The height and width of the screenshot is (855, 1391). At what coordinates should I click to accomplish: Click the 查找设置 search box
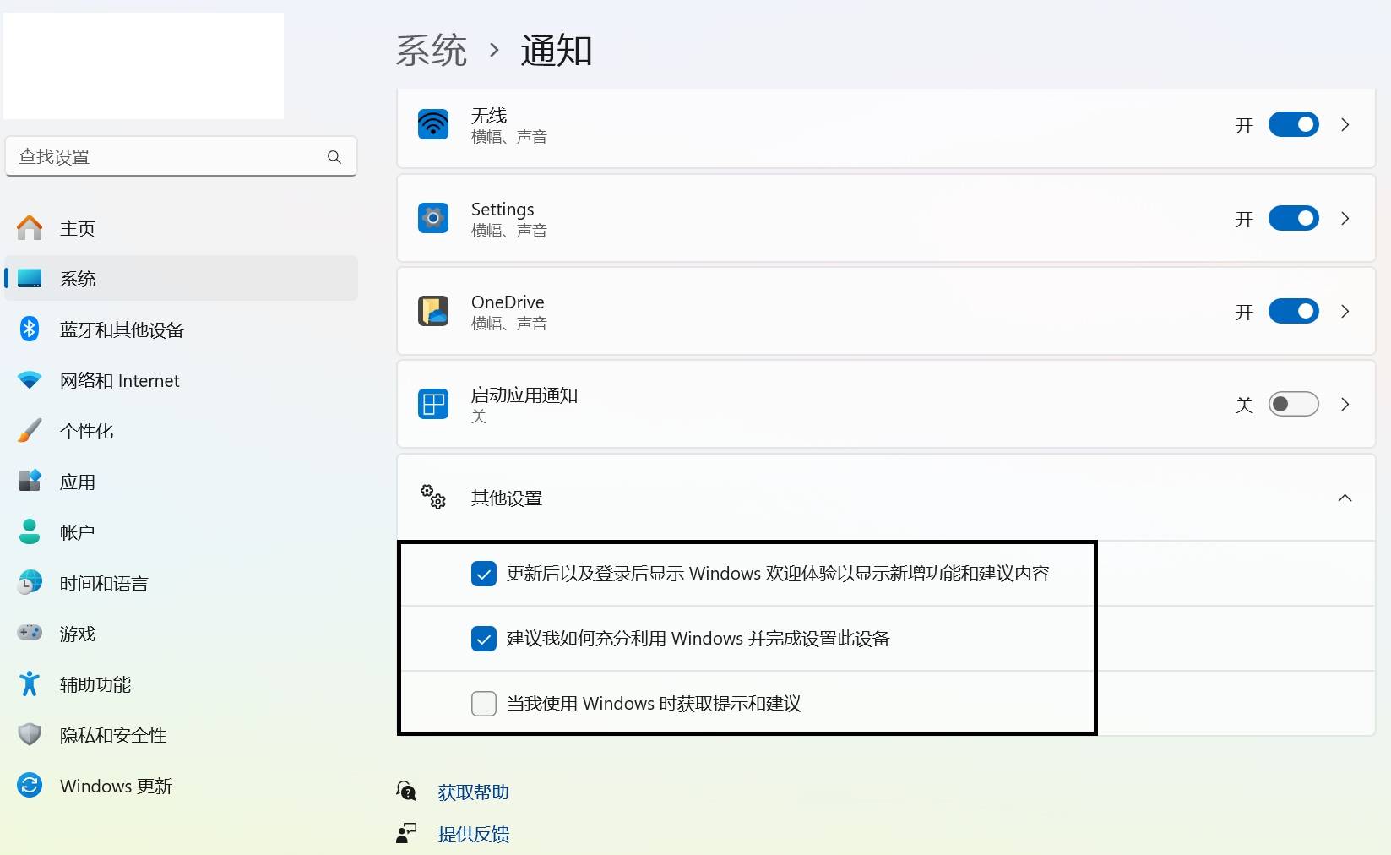pyautogui.click(x=169, y=157)
